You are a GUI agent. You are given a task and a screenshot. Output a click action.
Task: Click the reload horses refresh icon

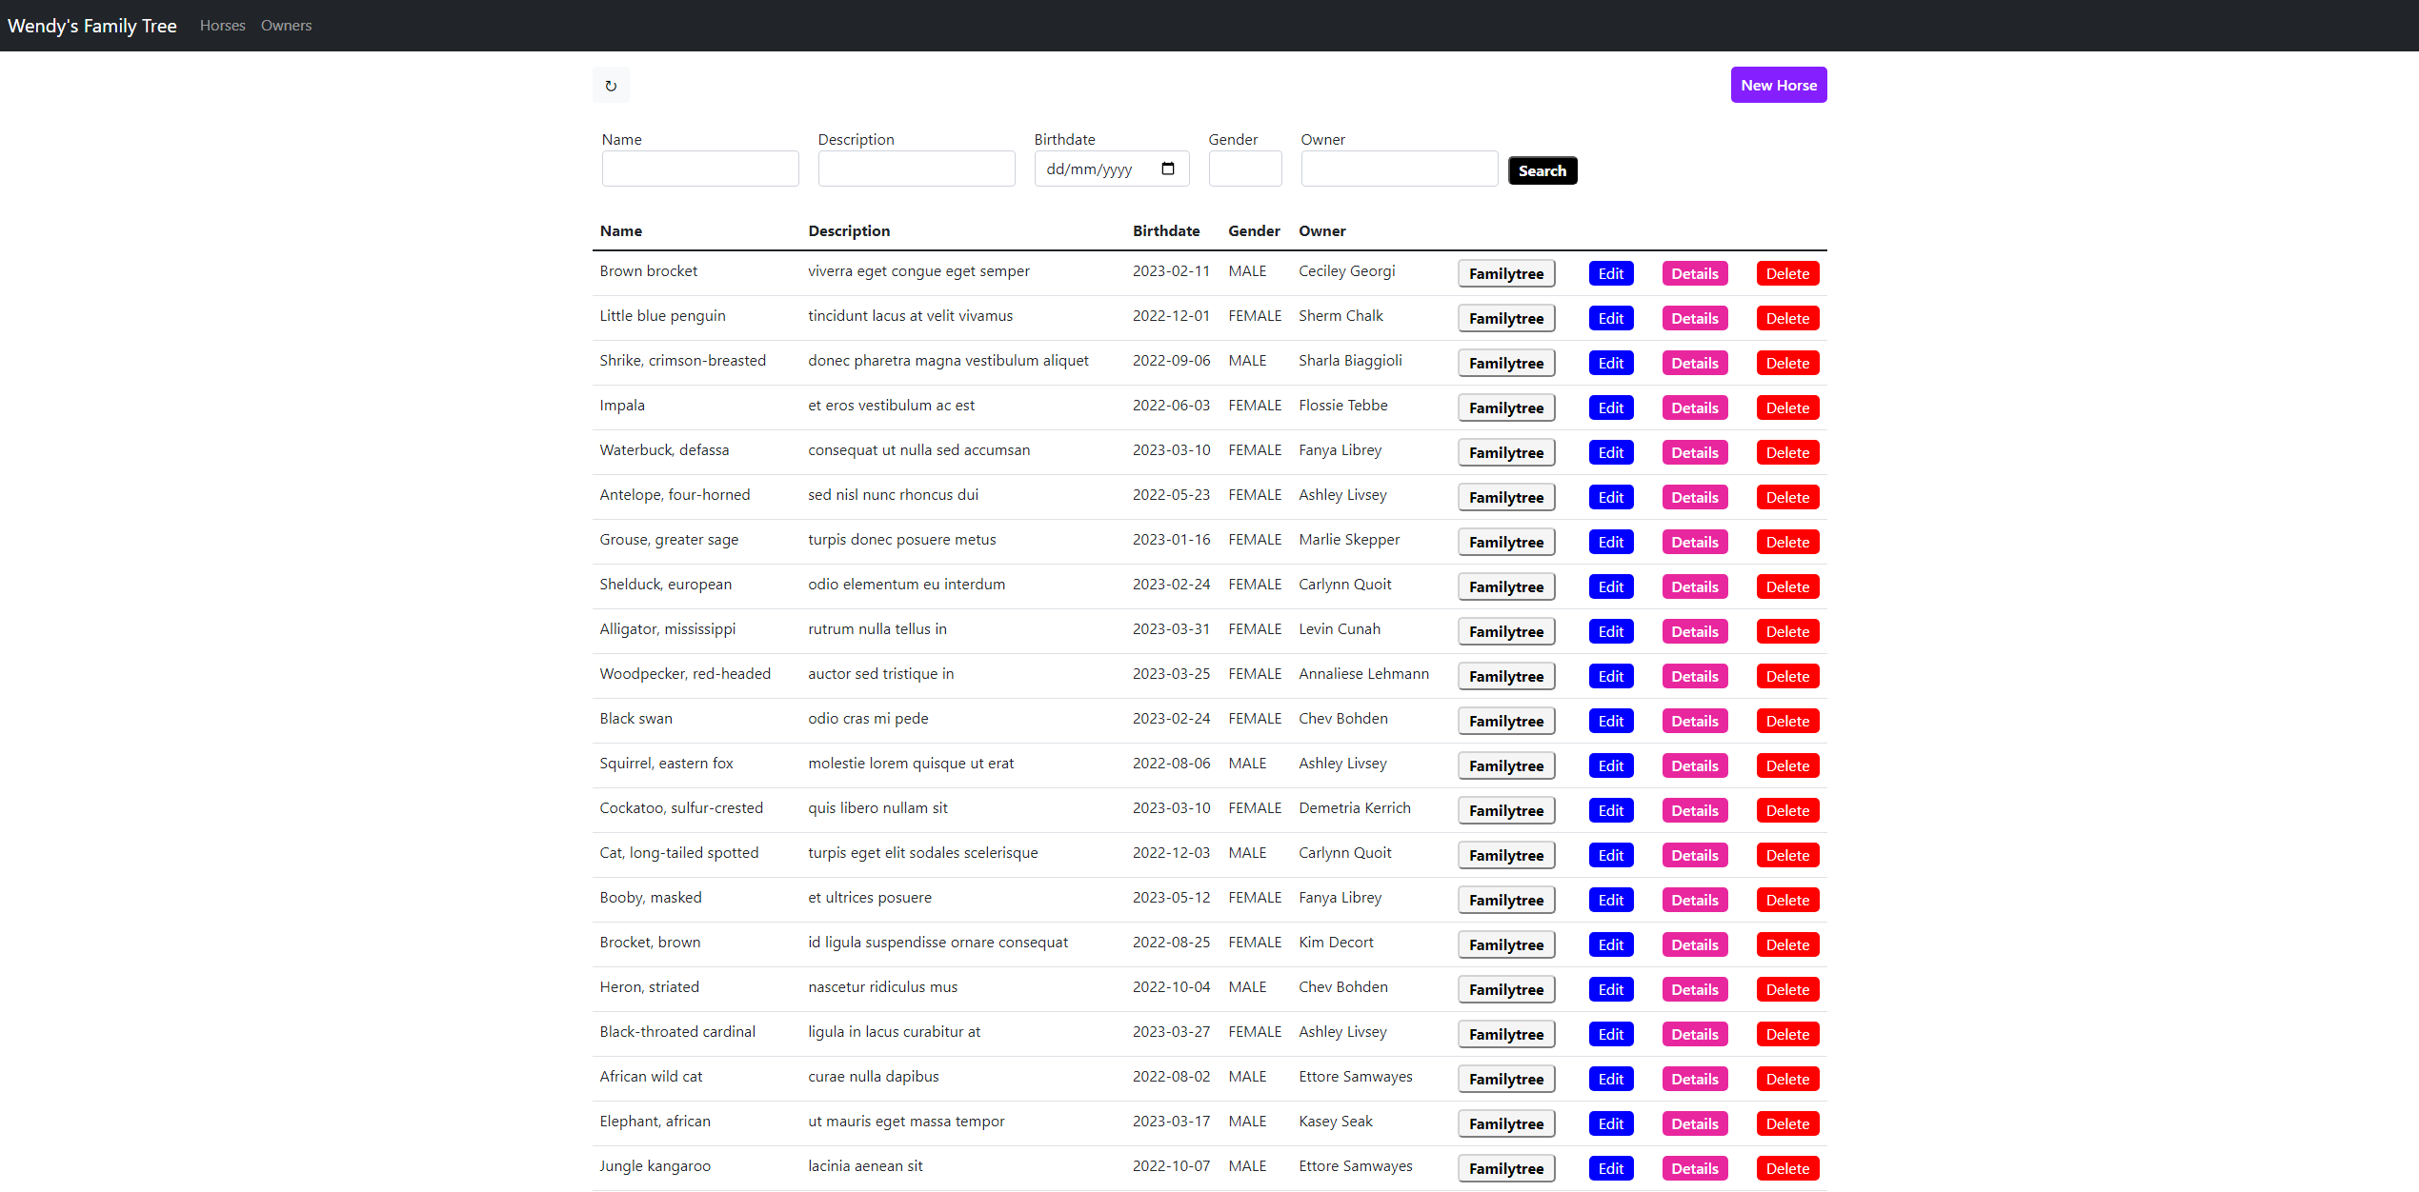(x=611, y=86)
